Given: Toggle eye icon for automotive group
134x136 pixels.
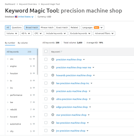Looking at the screenshot, I should pyautogui.click(x=34, y=124).
